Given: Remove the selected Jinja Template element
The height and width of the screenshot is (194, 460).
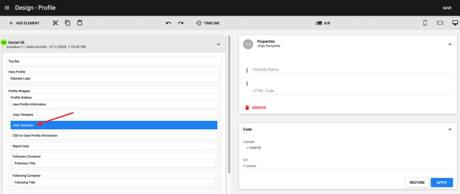Looking at the screenshot, I should tap(255, 108).
